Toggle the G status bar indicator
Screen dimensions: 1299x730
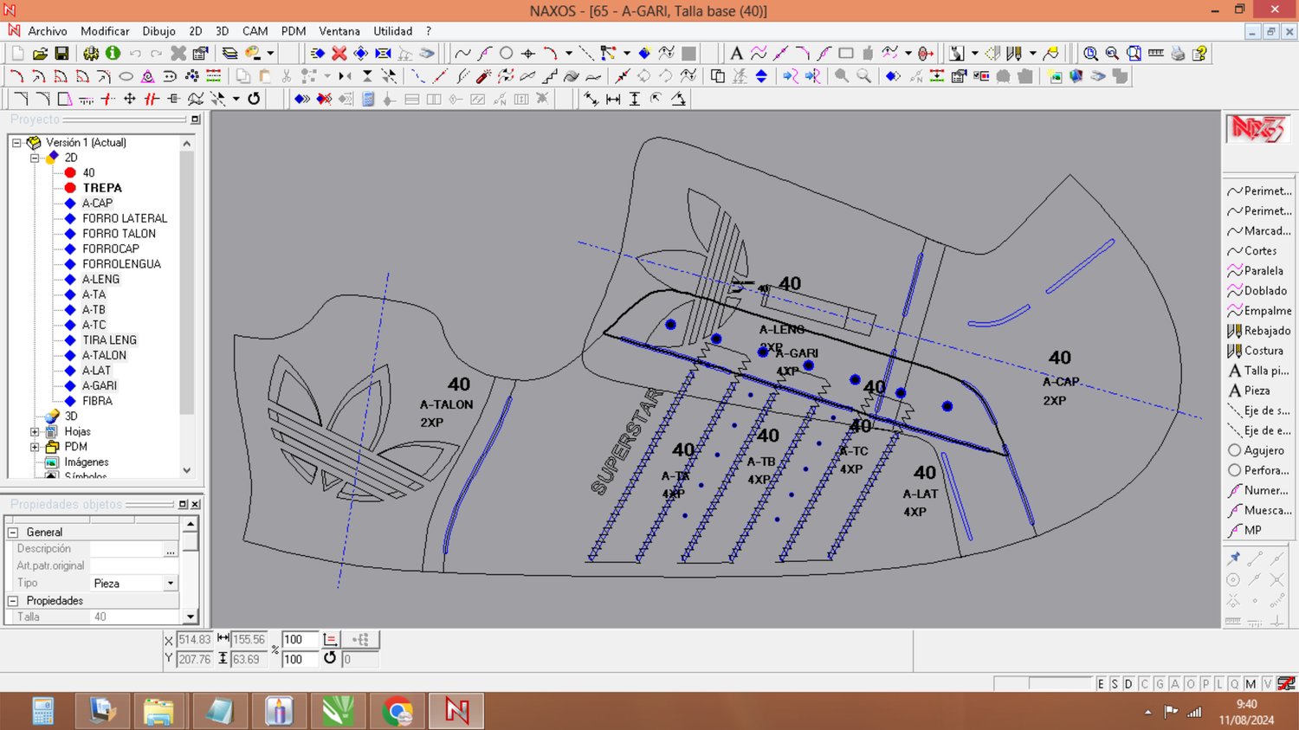pyautogui.click(x=1160, y=684)
